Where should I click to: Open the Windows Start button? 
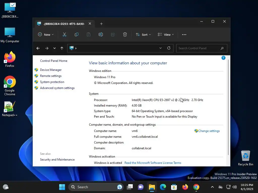pyautogui.click(x=62, y=187)
